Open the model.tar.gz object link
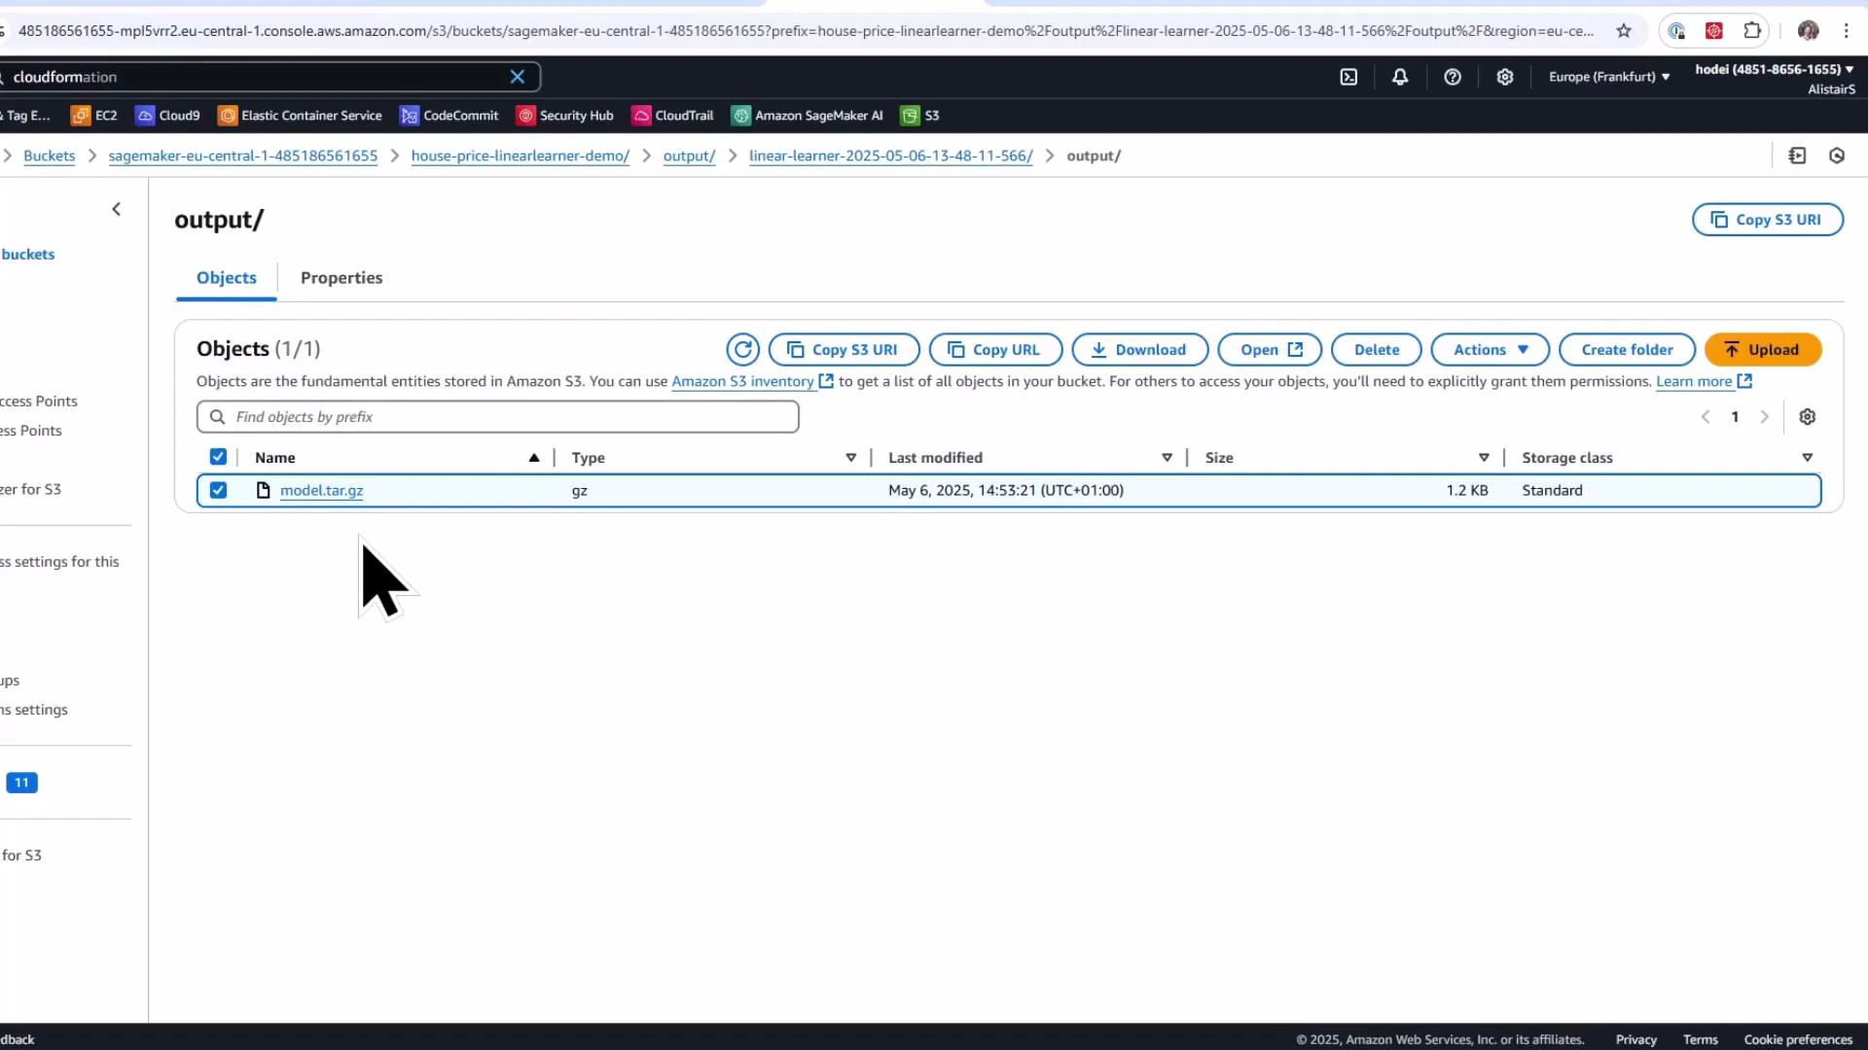 [322, 490]
